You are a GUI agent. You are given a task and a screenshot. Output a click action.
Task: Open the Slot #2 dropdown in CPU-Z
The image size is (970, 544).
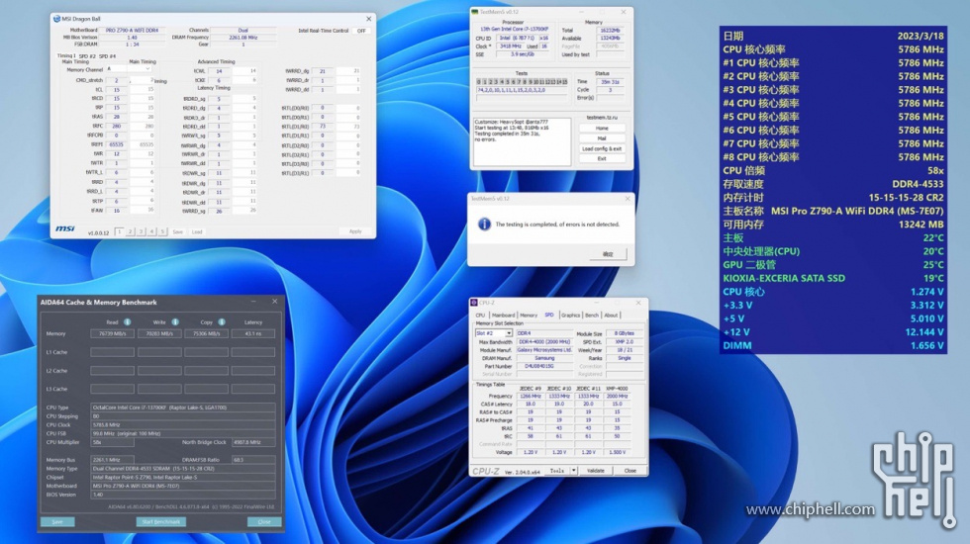[493, 333]
